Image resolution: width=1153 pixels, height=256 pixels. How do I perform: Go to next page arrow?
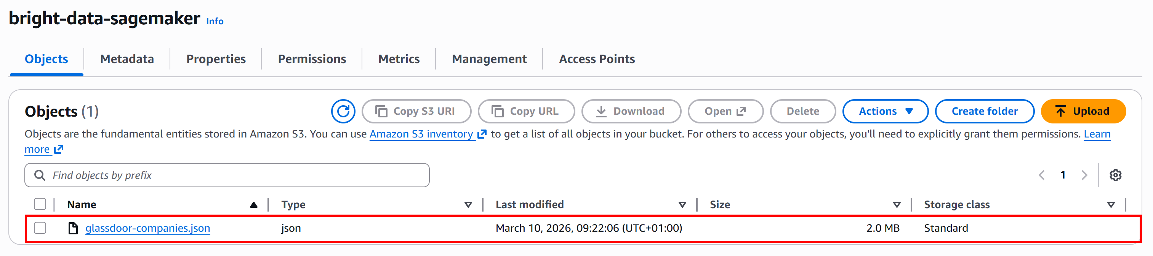click(x=1084, y=175)
